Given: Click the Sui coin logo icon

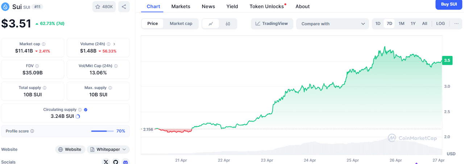Looking at the screenshot, I should pyautogui.click(x=5, y=7).
